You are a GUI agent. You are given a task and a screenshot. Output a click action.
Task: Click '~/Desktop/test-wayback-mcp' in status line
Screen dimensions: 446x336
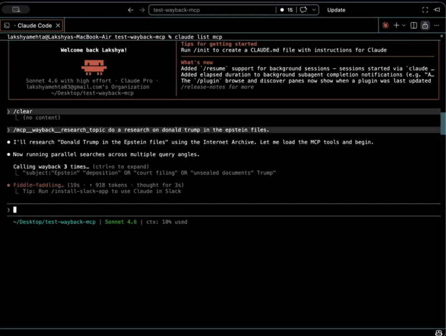pyautogui.click(x=54, y=222)
